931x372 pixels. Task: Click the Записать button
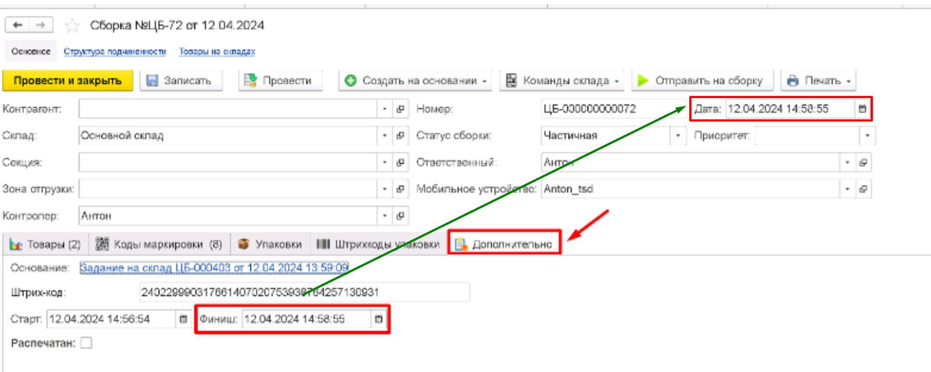(181, 81)
